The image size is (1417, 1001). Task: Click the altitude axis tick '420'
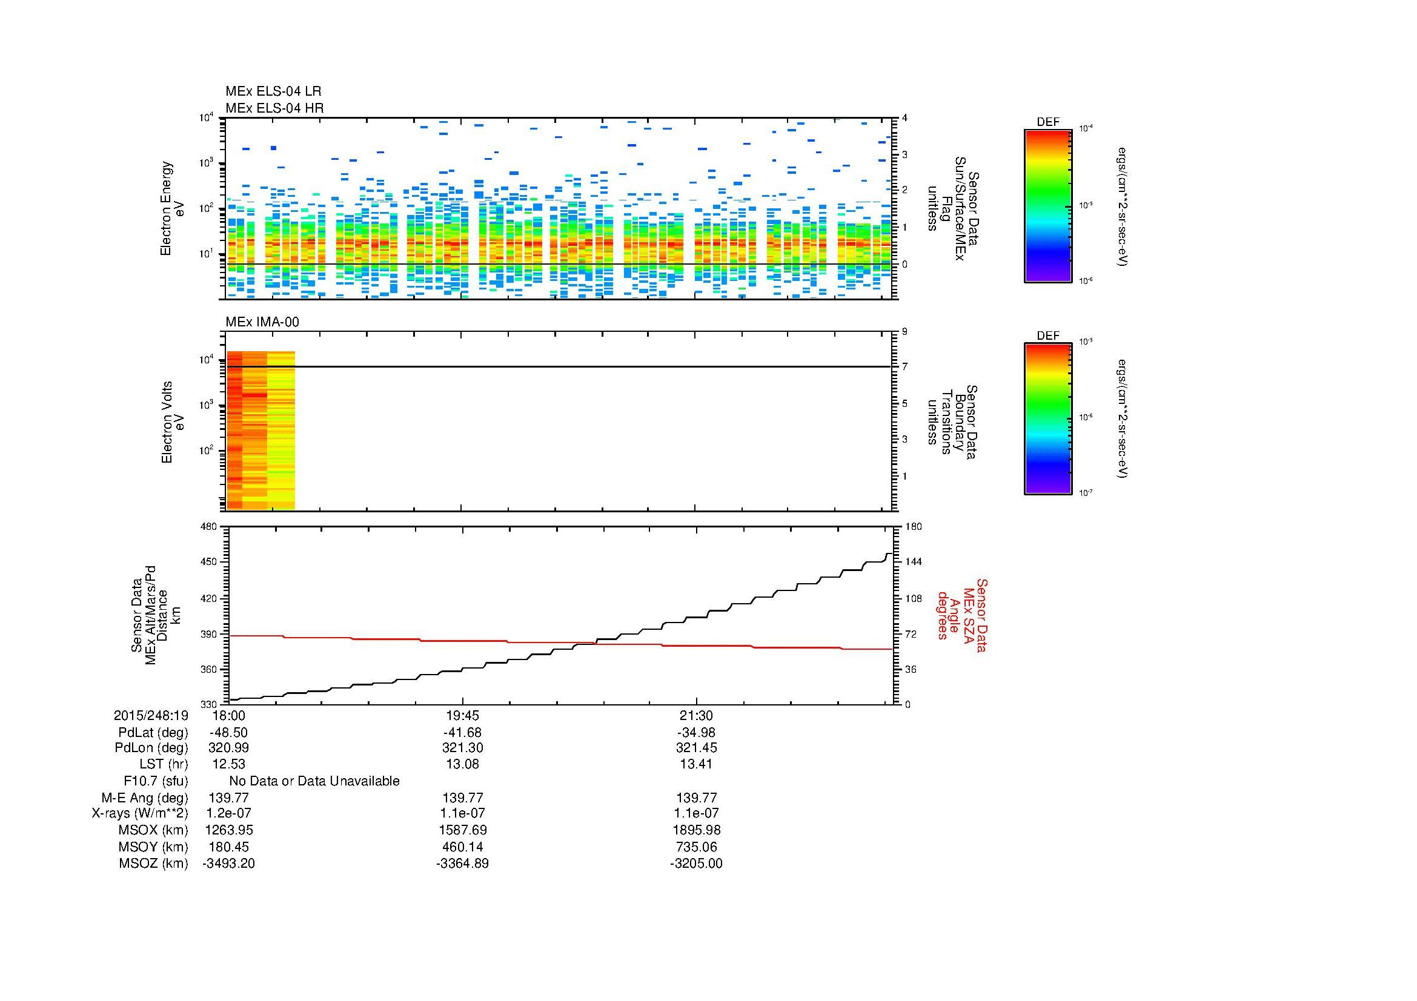(x=208, y=598)
